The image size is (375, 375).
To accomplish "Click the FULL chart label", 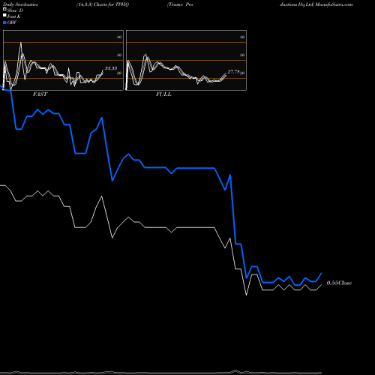I will [x=163, y=94].
